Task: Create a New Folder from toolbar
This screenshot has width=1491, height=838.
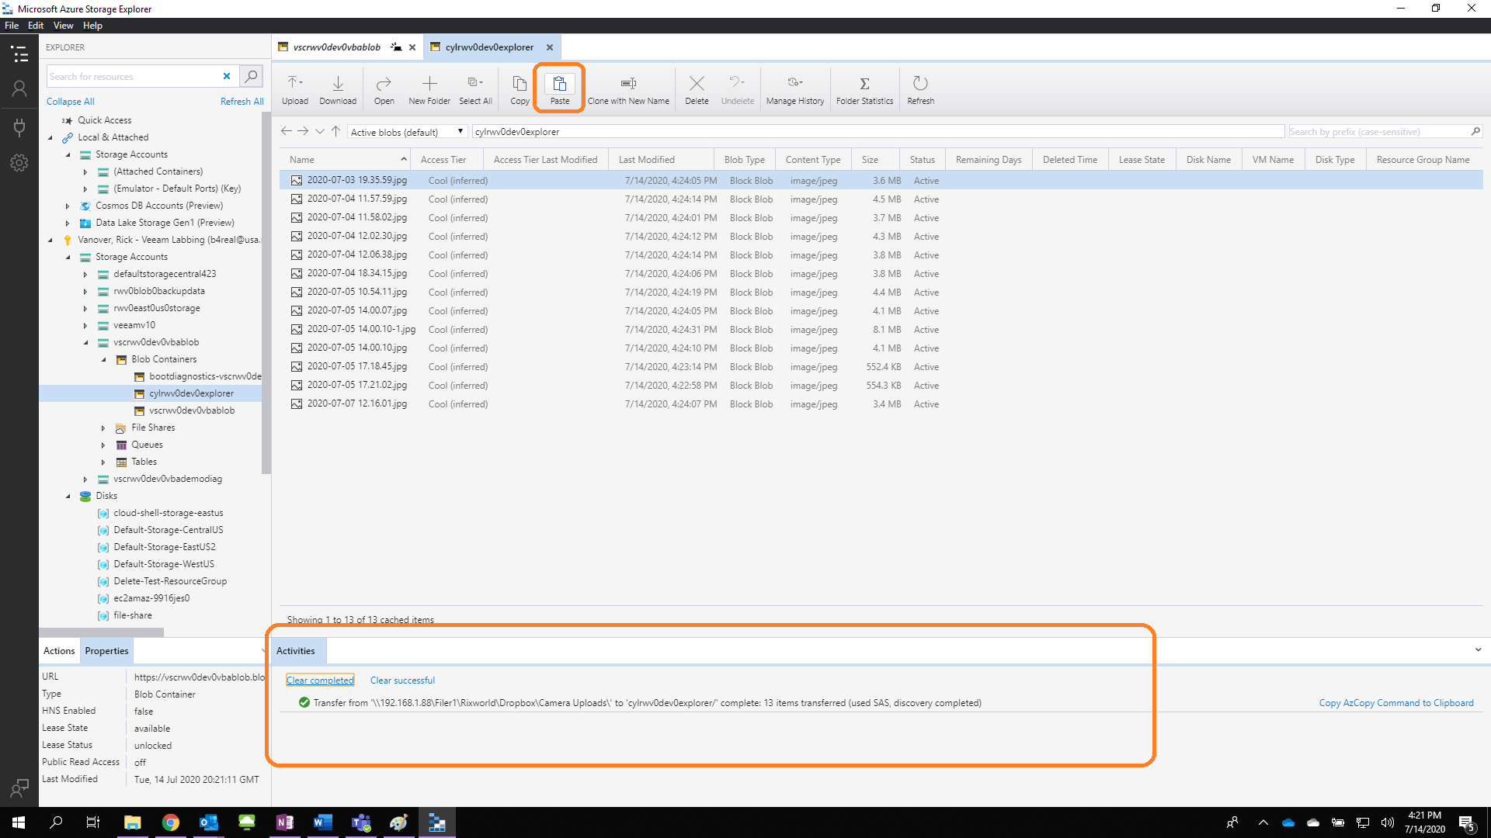Action: point(429,89)
